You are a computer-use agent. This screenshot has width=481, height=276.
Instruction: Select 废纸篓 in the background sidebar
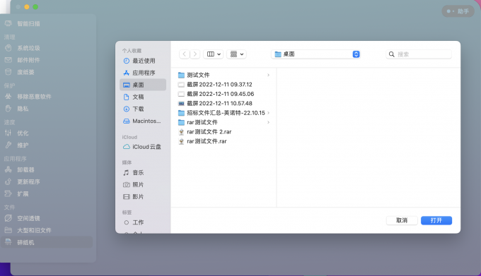click(25, 72)
